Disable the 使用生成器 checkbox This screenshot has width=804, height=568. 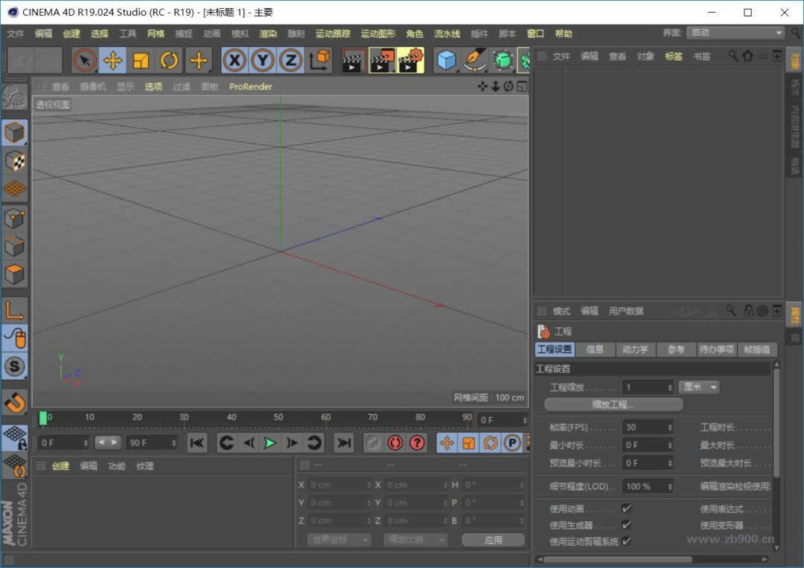[x=625, y=525]
